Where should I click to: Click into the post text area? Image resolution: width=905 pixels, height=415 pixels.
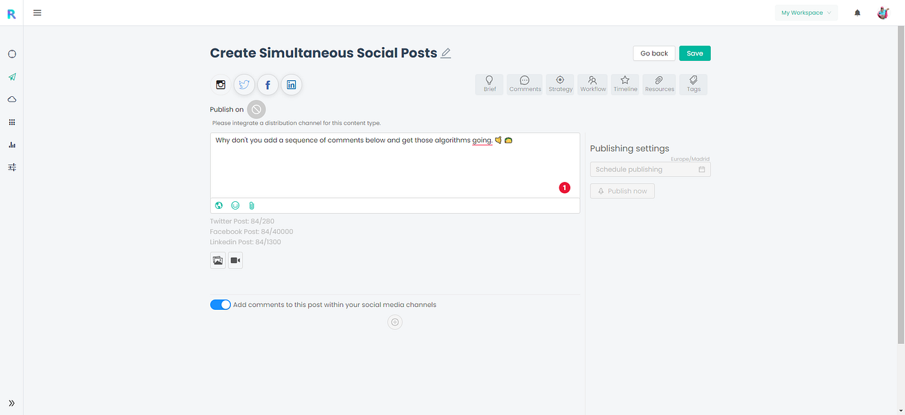point(395,165)
